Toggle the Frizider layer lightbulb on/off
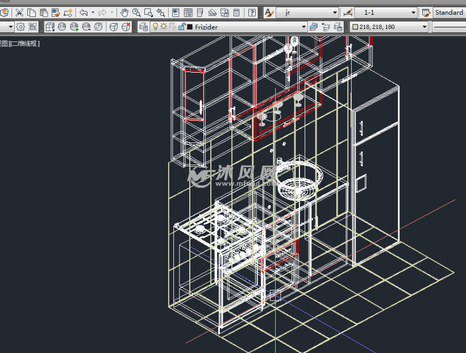The width and height of the screenshot is (466, 353). (x=155, y=26)
